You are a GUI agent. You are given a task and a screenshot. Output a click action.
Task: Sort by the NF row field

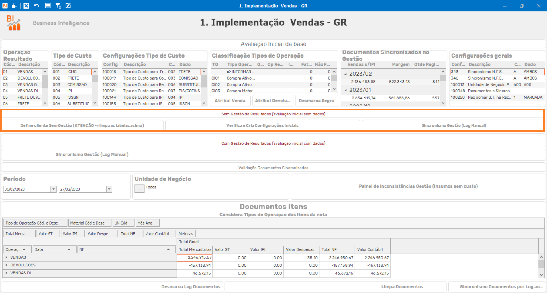pyautogui.click(x=127, y=249)
